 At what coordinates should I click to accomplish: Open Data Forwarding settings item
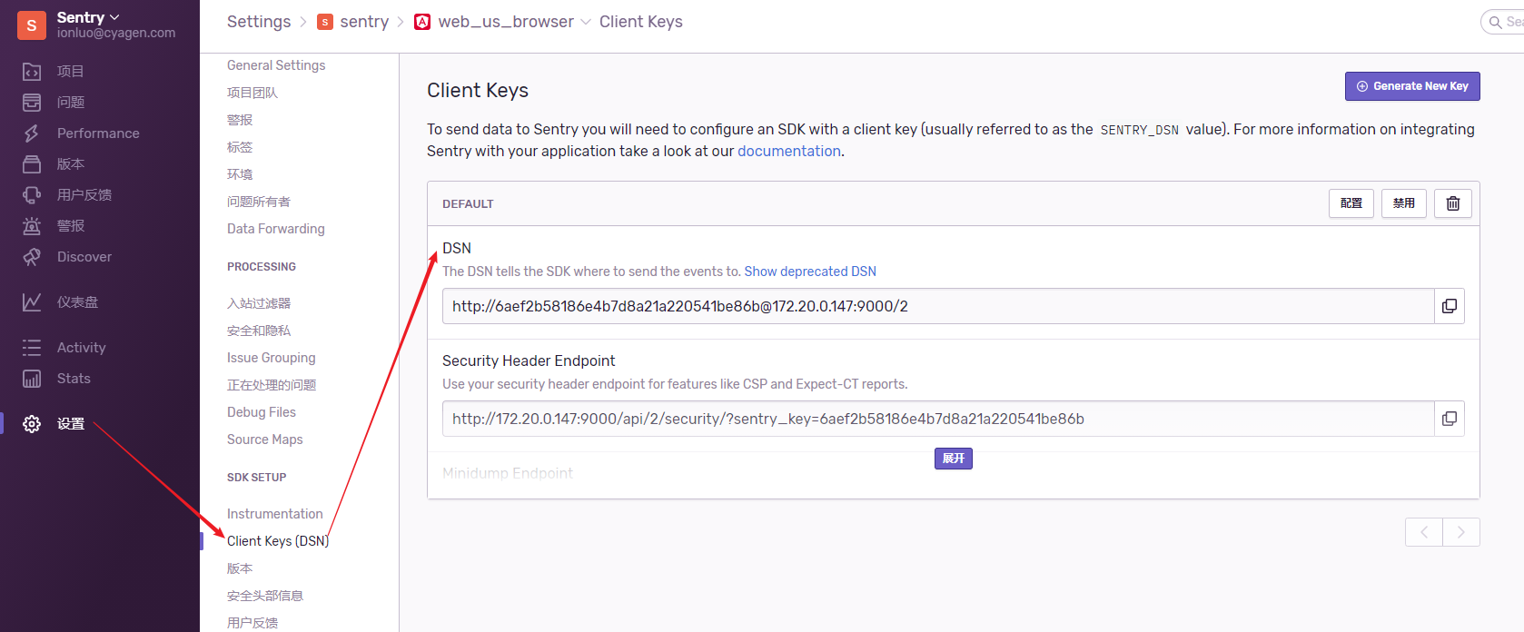[x=275, y=229]
